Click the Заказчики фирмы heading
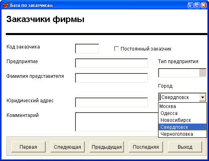The image size is (209, 161). coord(45,19)
